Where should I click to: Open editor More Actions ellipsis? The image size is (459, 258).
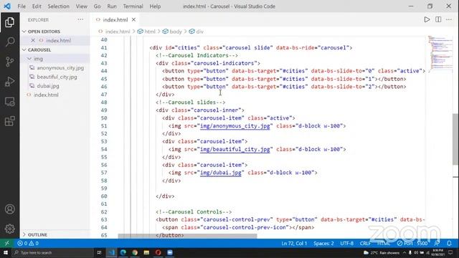[449, 19]
